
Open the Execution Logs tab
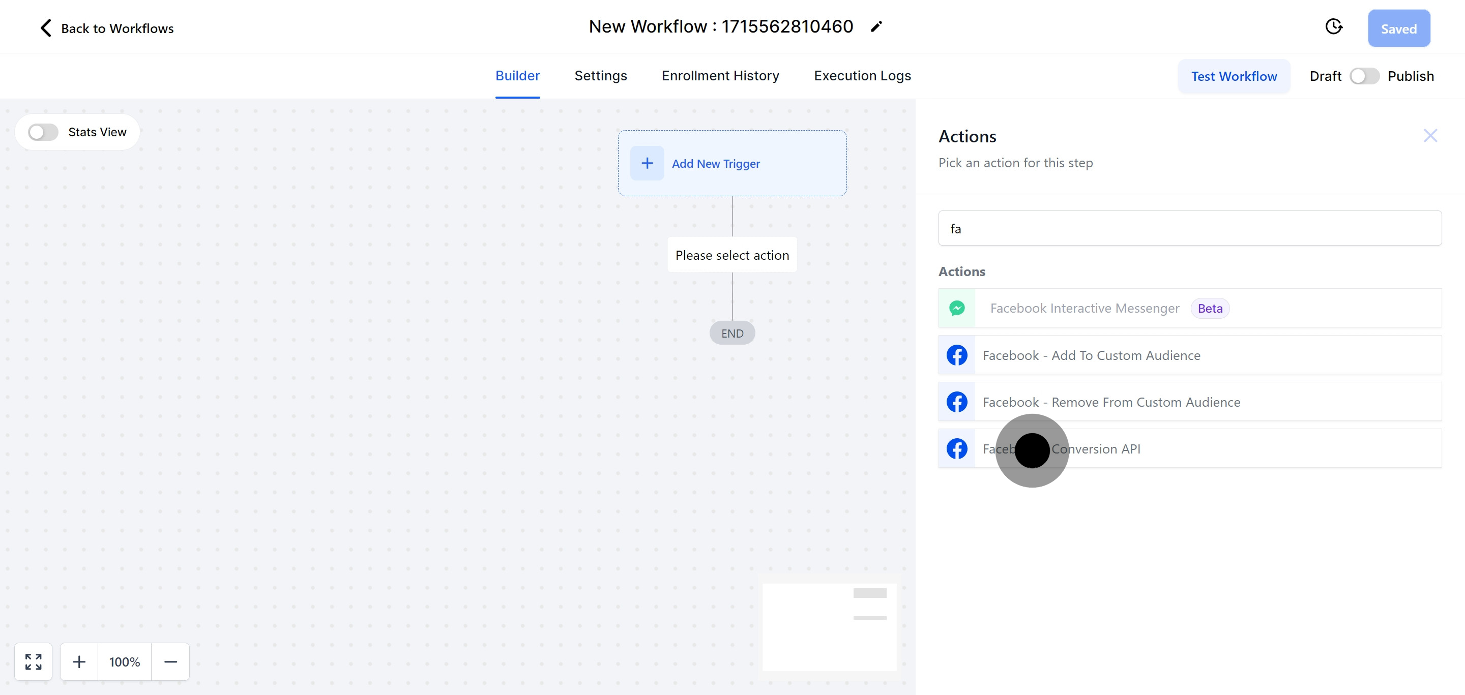862,76
